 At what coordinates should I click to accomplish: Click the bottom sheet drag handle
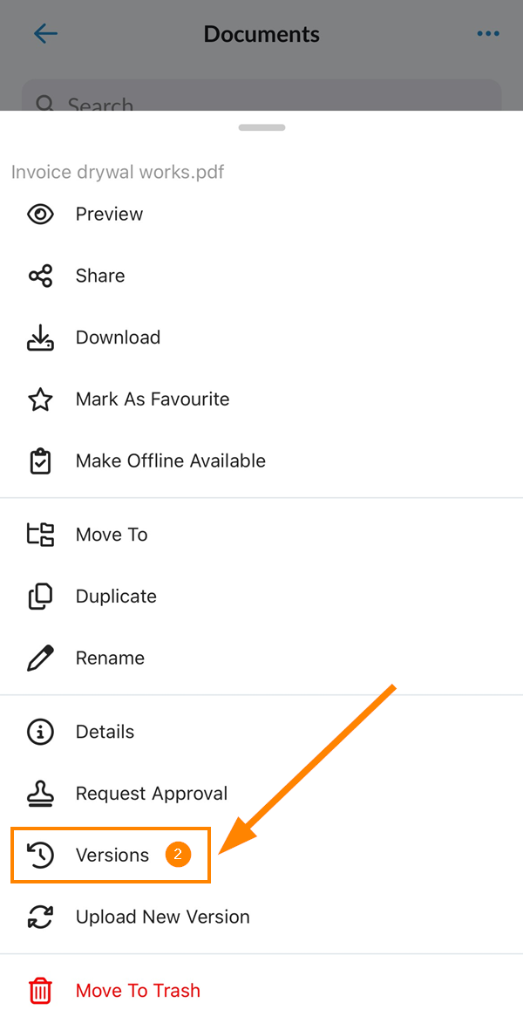pyautogui.click(x=261, y=127)
